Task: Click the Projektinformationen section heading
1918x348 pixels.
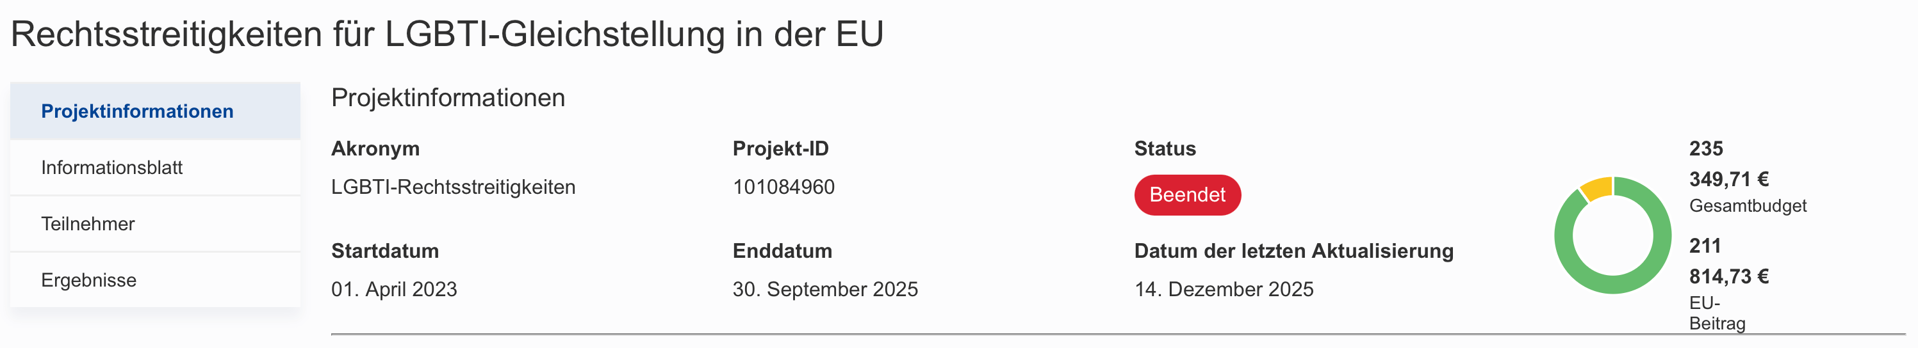Action: pyautogui.click(x=448, y=98)
